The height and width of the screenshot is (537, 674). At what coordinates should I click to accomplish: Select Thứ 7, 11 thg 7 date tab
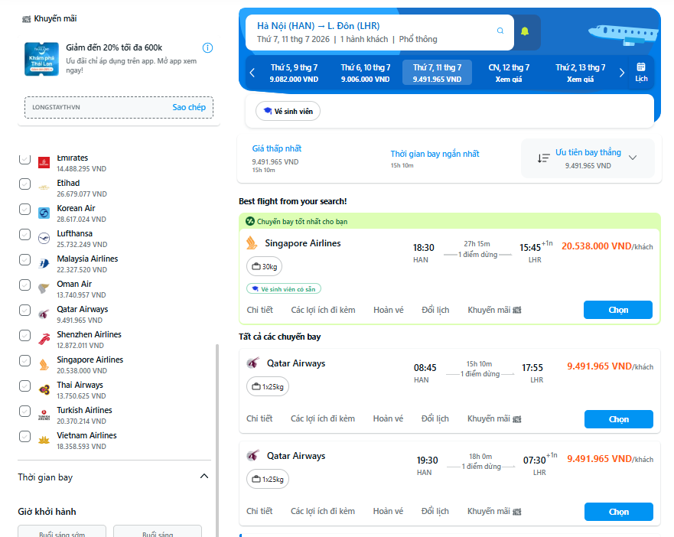coord(437,73)
